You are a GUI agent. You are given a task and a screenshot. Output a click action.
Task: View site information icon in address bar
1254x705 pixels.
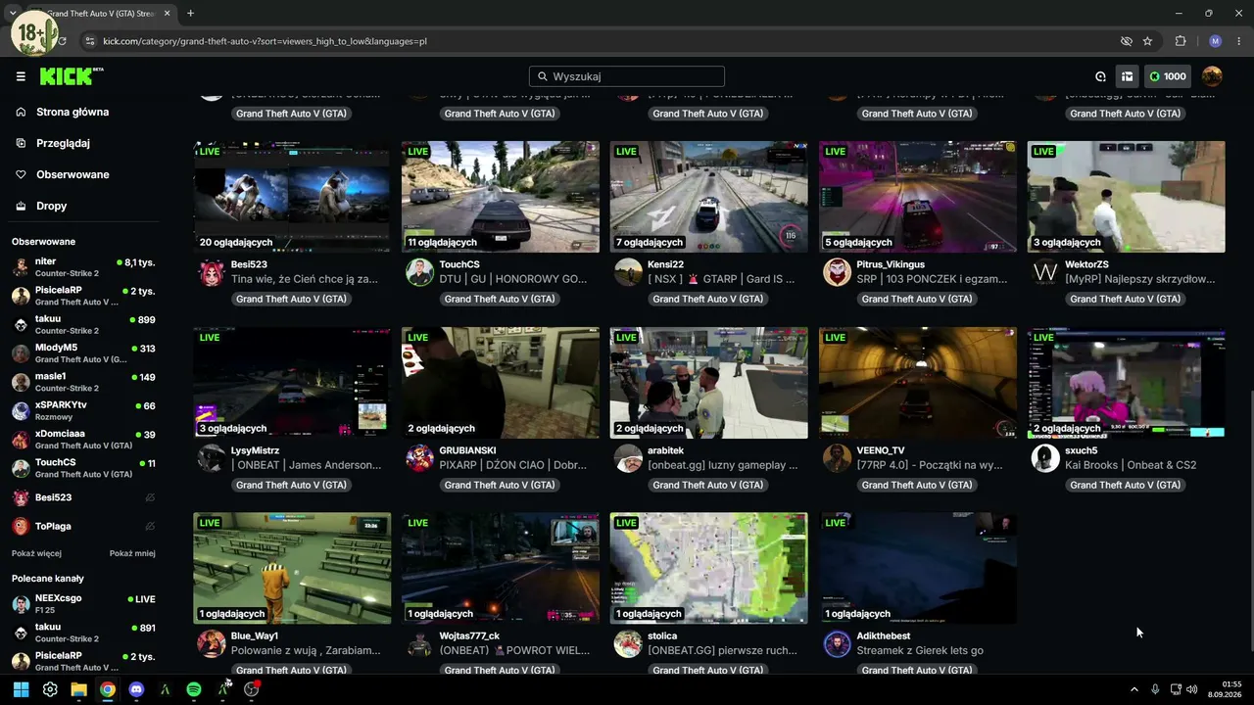click(90, 41)
